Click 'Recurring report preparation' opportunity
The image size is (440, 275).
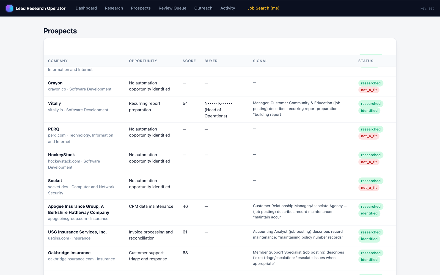(x=145, y=107)
